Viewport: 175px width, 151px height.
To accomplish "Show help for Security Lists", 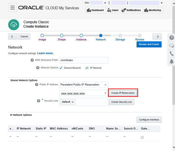I will point(38,101).
